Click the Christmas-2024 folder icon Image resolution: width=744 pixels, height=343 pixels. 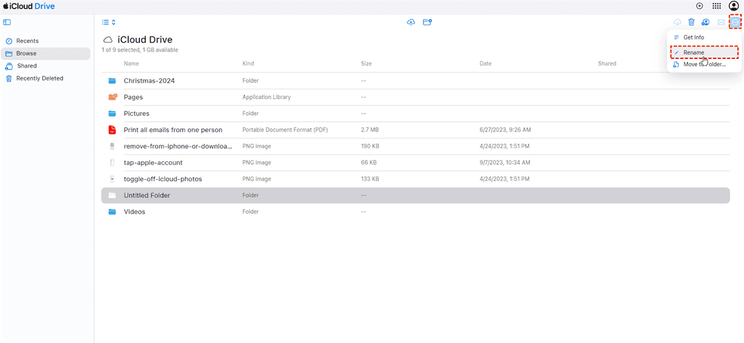[x=112, y=81]
